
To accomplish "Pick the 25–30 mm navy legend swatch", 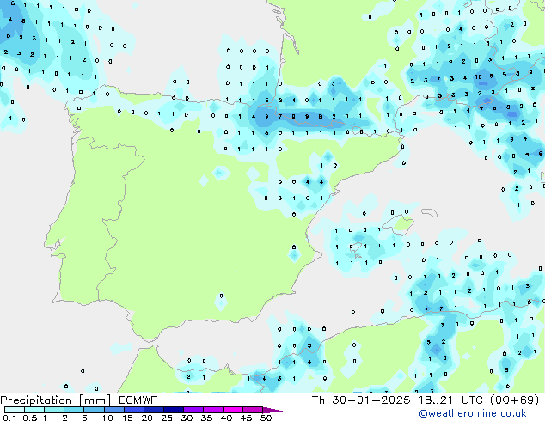I will [173, 410].
